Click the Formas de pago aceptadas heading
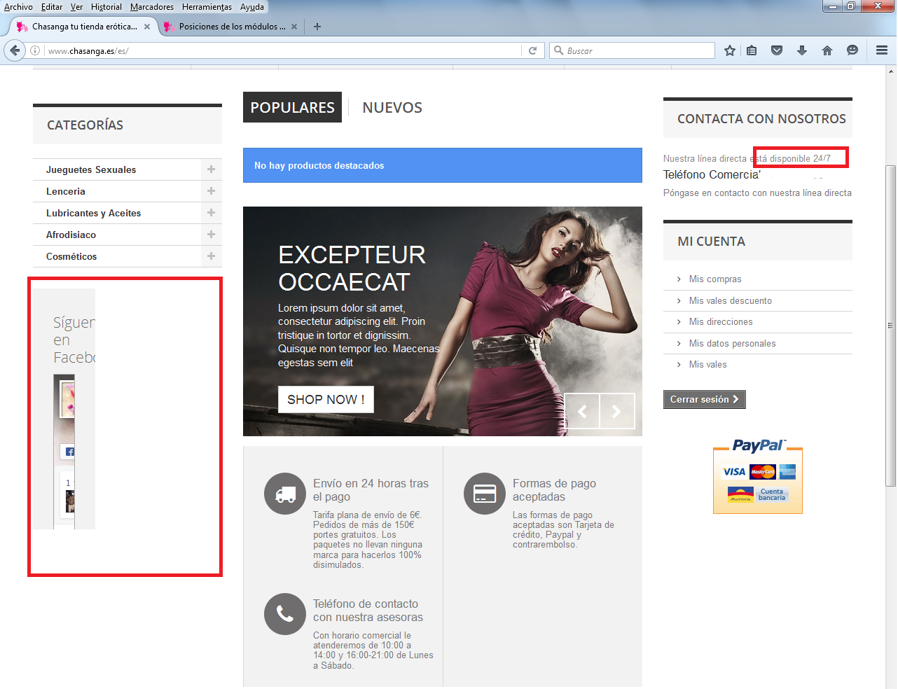Screen dimensions: 898x689 (554, 490)
